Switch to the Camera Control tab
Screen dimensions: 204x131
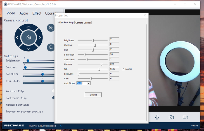tap(83, 23)
